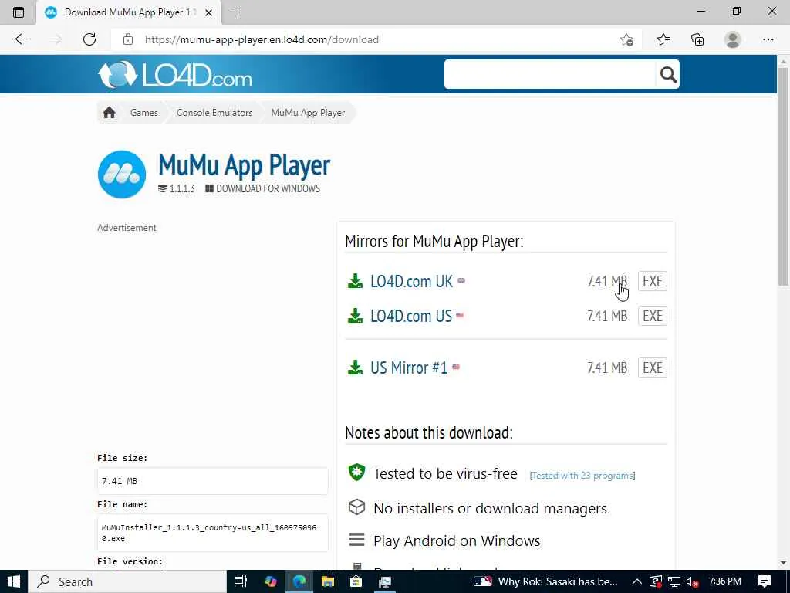The height and width of the screenshot is (593, 790).
Task: Click the grayed-out Forward arrow
Action: click(56, 39)
